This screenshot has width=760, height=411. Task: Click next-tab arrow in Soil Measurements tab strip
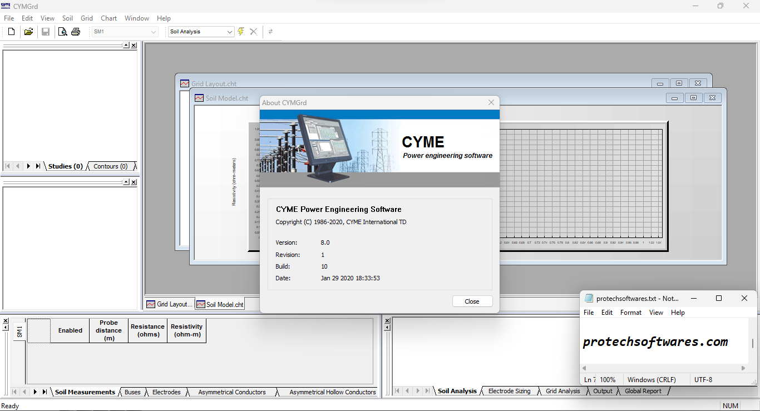(x=35, y=392)
